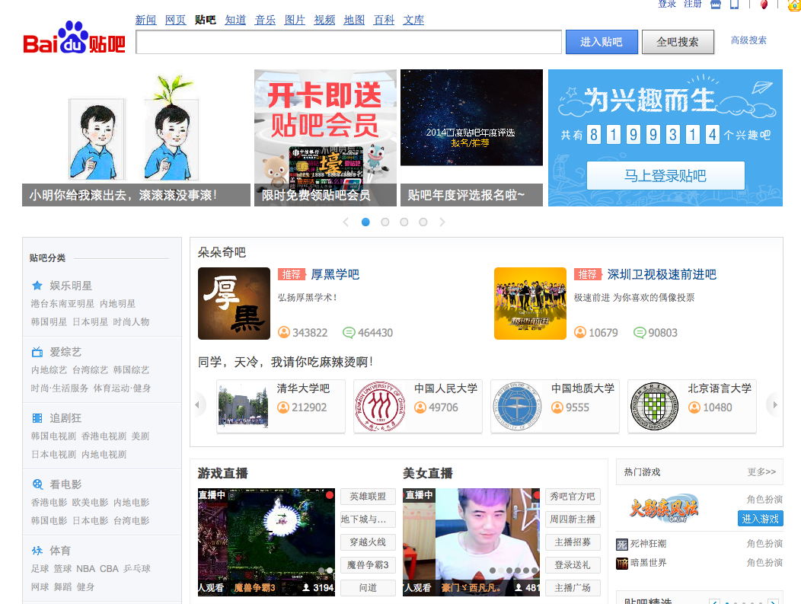Select the third banner carousel dot

point(404,222)
